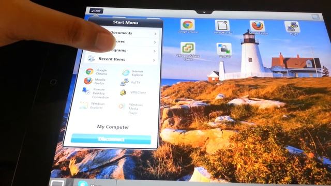Open Google Chrome desktop icon
The height and width of the screenshot is (186, 331).
tap(187, 26)
